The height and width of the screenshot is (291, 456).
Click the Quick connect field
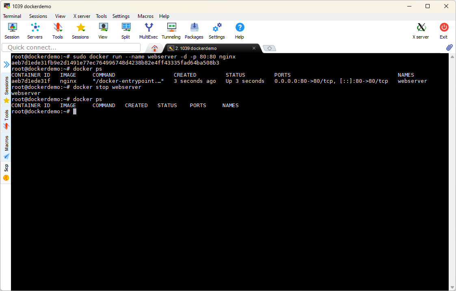(71, 47)
